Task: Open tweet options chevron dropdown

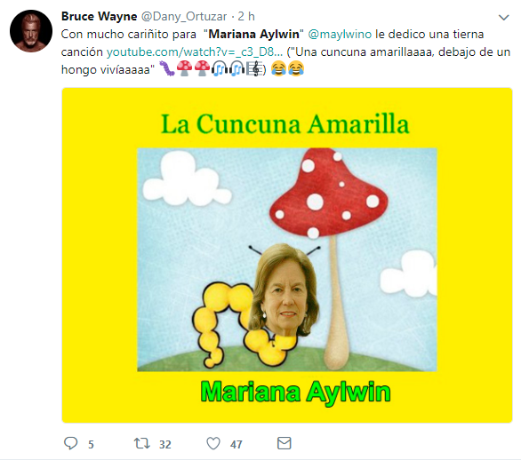Action: [504, 17]
